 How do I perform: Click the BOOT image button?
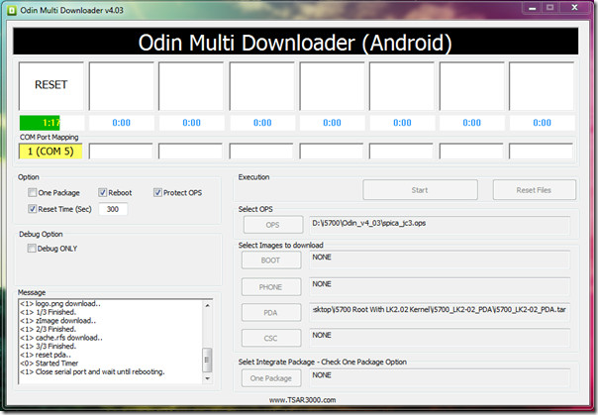270,260
